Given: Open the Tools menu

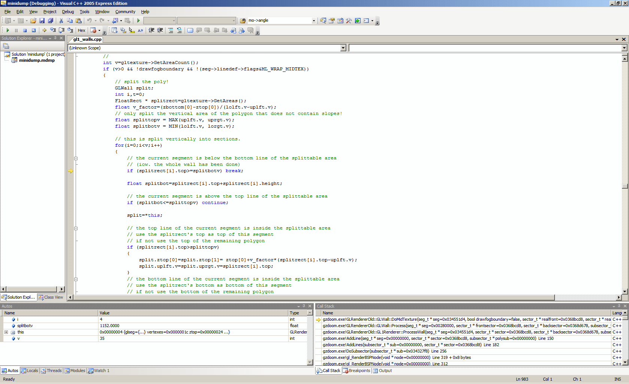Looking at the screenshot, I should [x=85, y=12].
